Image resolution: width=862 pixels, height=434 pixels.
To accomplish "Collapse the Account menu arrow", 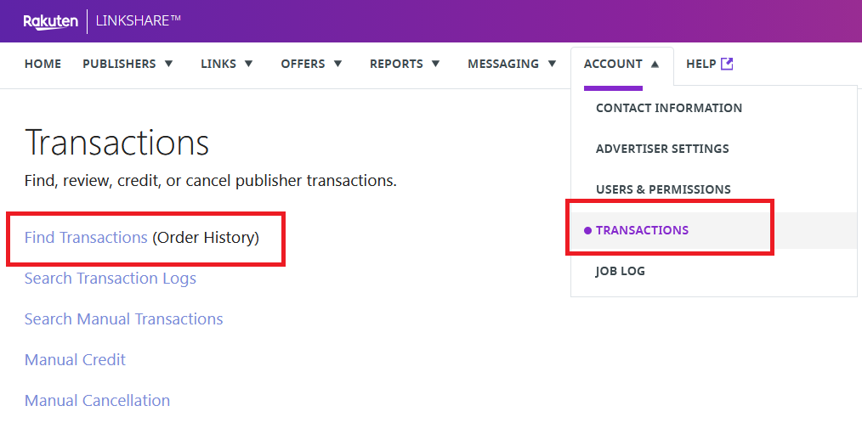I will tap(655, 64).
